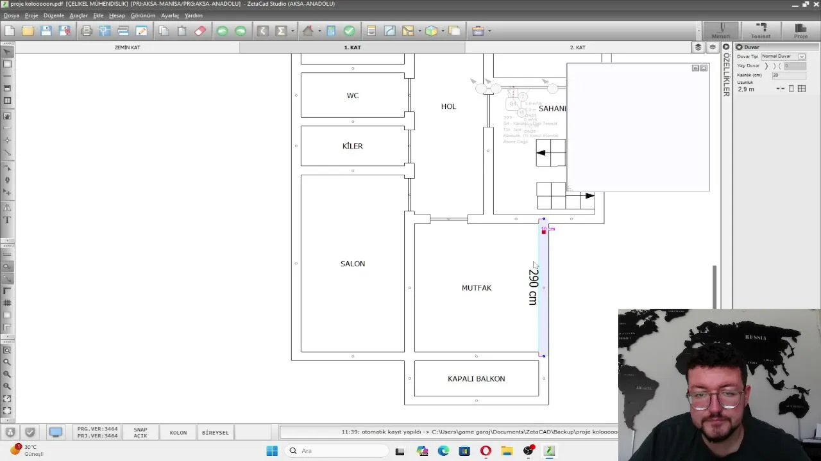The height and width of the screenshot is (461, 821).
Task: Click the fit-to-screen icon at left toolbar bottom
Action: (x=8, y=411)
